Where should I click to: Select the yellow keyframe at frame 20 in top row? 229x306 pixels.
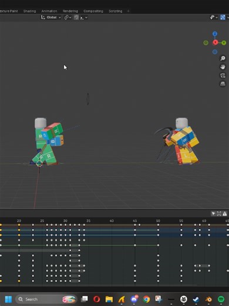[x=19, y=225]
